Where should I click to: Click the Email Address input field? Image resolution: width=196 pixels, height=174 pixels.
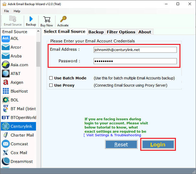(x=135, y=50)
